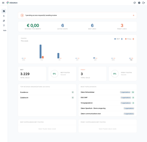Click organizations badge for Zaken communications test
The image size is (147, 142).
(129, 114)
